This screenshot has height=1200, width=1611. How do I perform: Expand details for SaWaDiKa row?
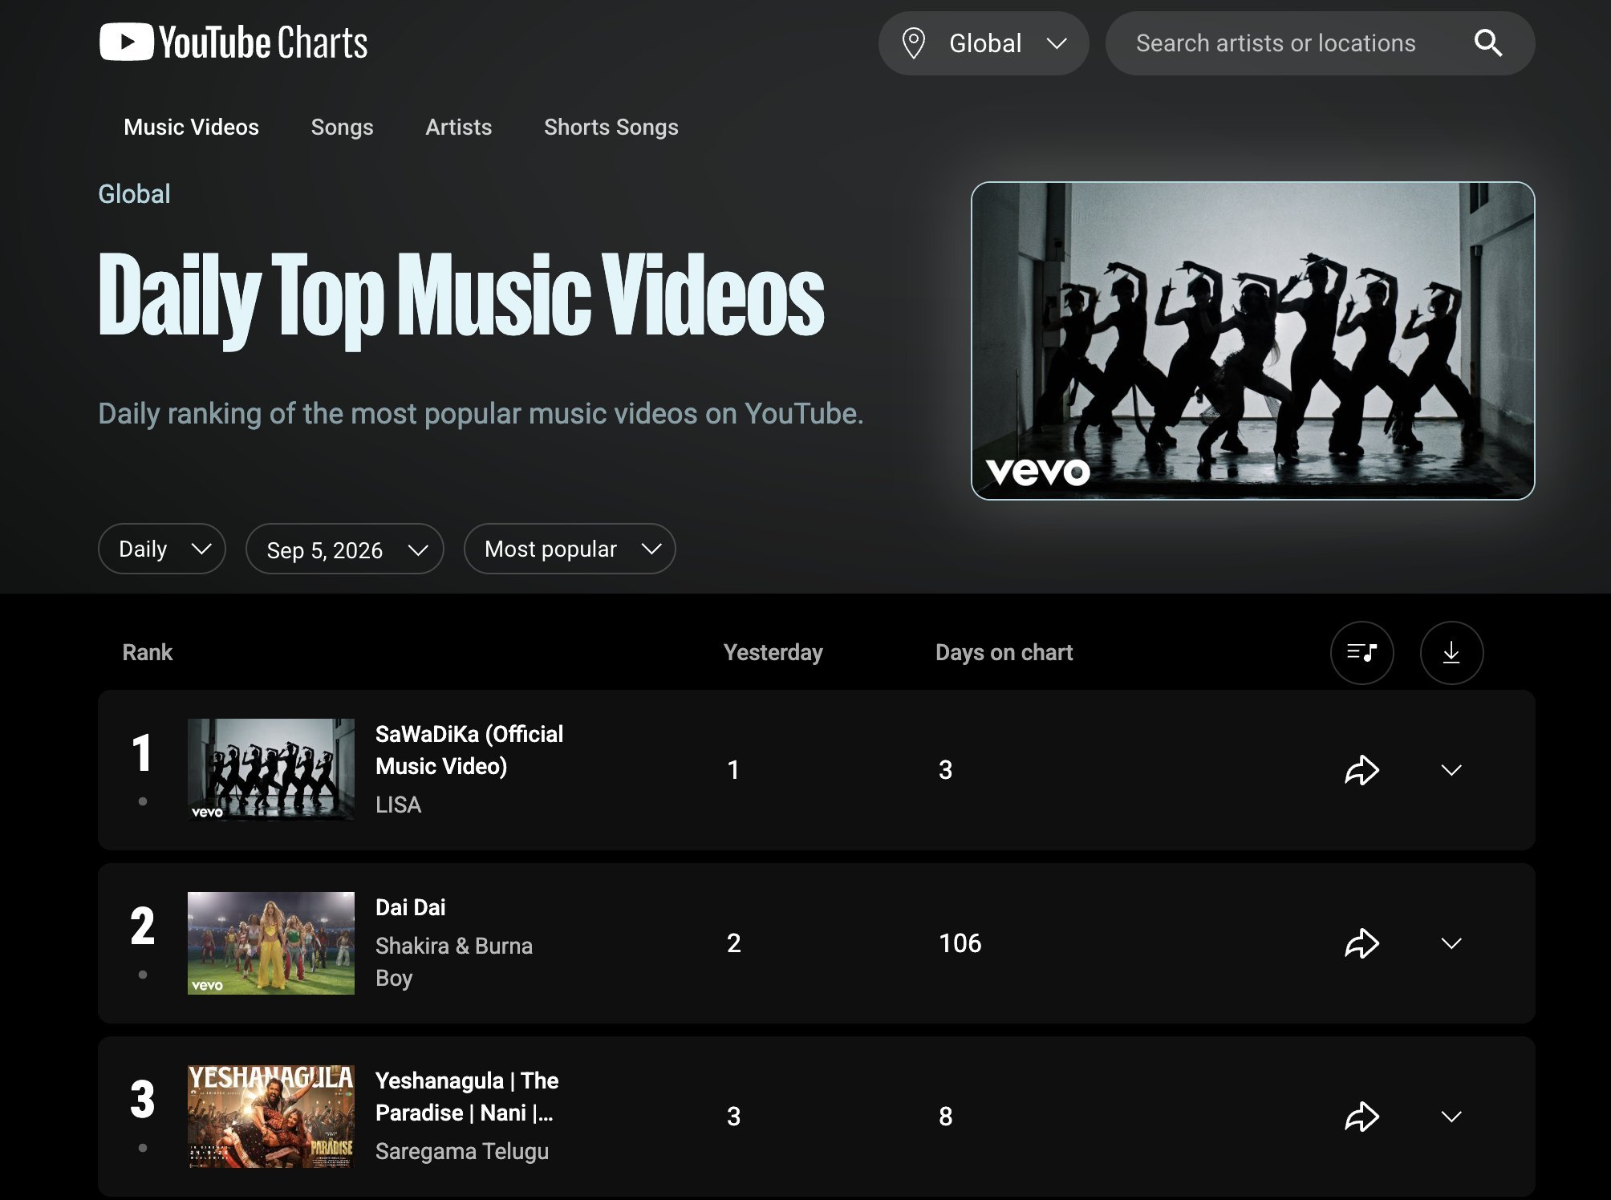1451,770
